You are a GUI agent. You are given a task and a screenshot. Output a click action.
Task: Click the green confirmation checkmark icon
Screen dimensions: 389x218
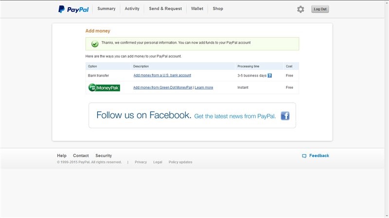[95, 44]
